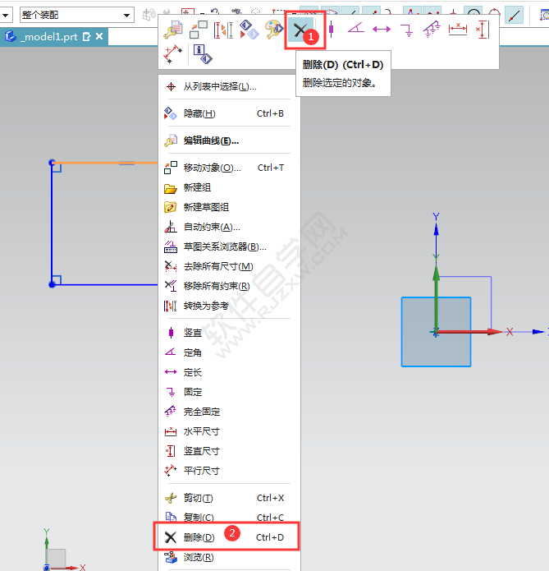Click Edit Display palette icon in popup toolbar
The width and height of the screenshot is (549, 571).
coord(274,30)
